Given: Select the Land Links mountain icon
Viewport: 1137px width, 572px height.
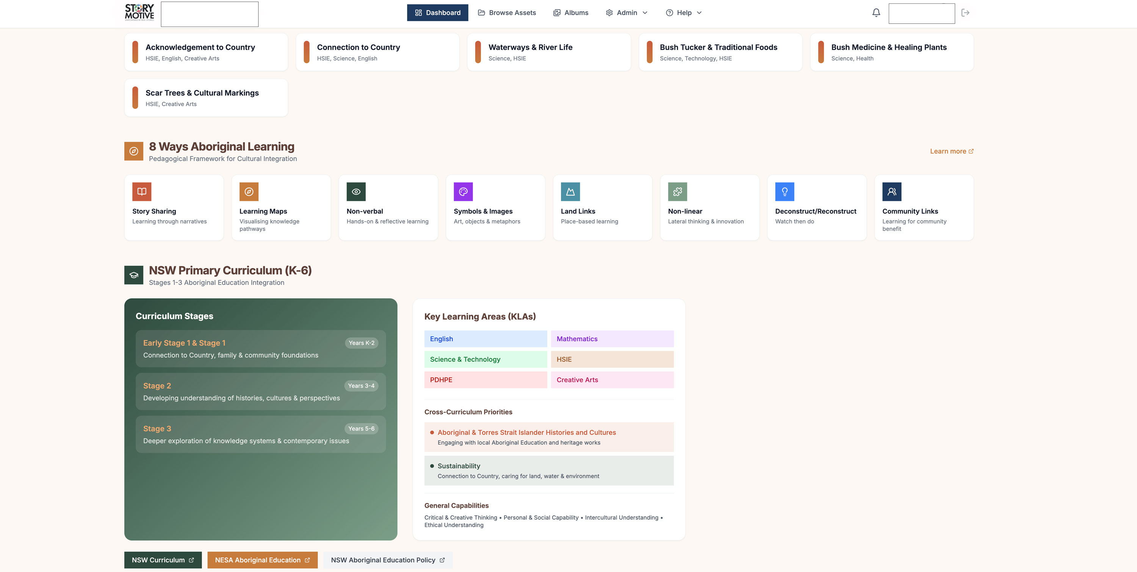Looking at the screenshot, I should [570, 191].
